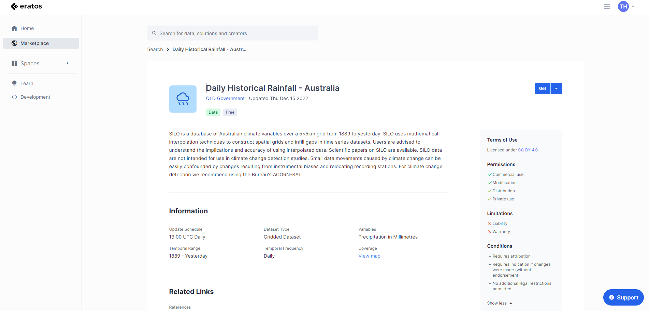The height and width of the screenshot is (311, 649).
Task: Click the eratos logo
Action: (26, 6)
